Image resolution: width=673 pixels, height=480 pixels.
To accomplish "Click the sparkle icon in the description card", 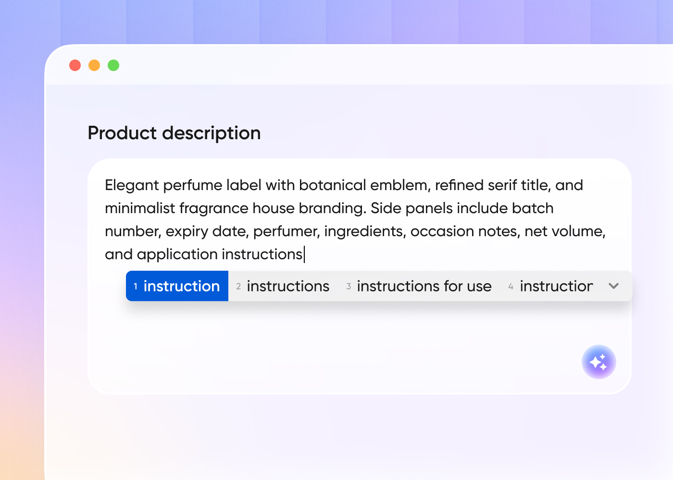I will click(599, 362).
